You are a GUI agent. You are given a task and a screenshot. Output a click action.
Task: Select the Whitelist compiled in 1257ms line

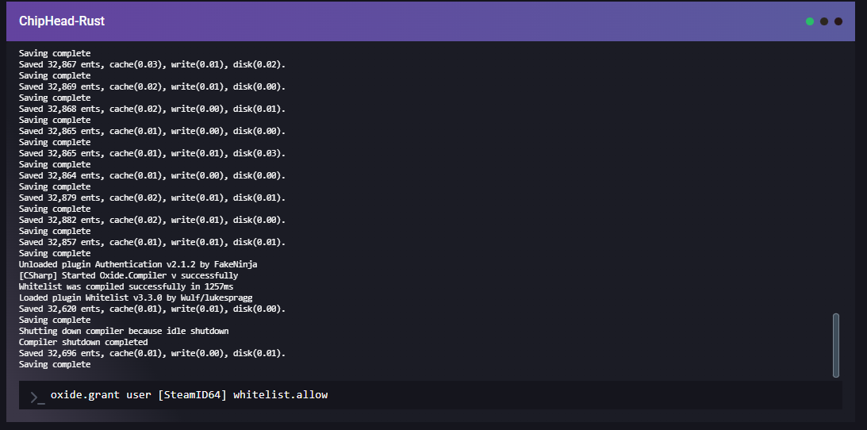click(x=125, y=286)
